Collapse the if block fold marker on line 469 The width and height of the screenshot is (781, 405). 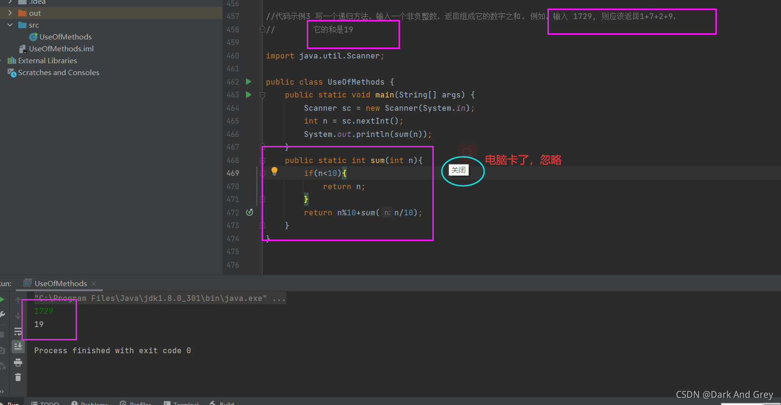click(x=263, y=174)
